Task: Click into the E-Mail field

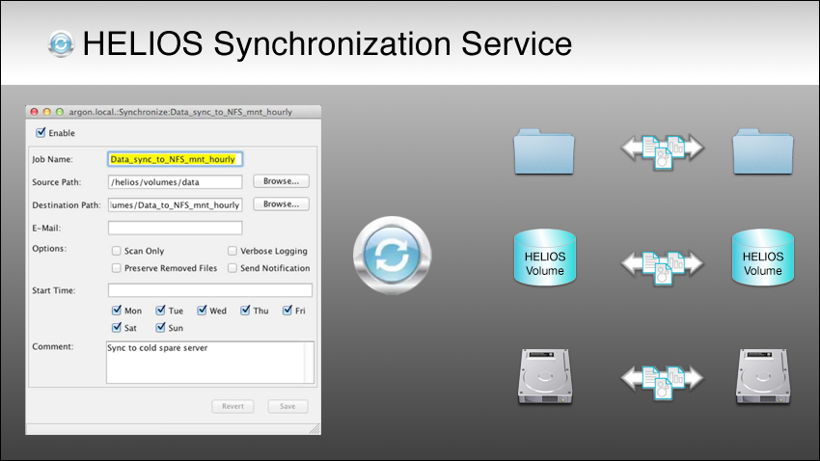Action: tap(176, 228)
